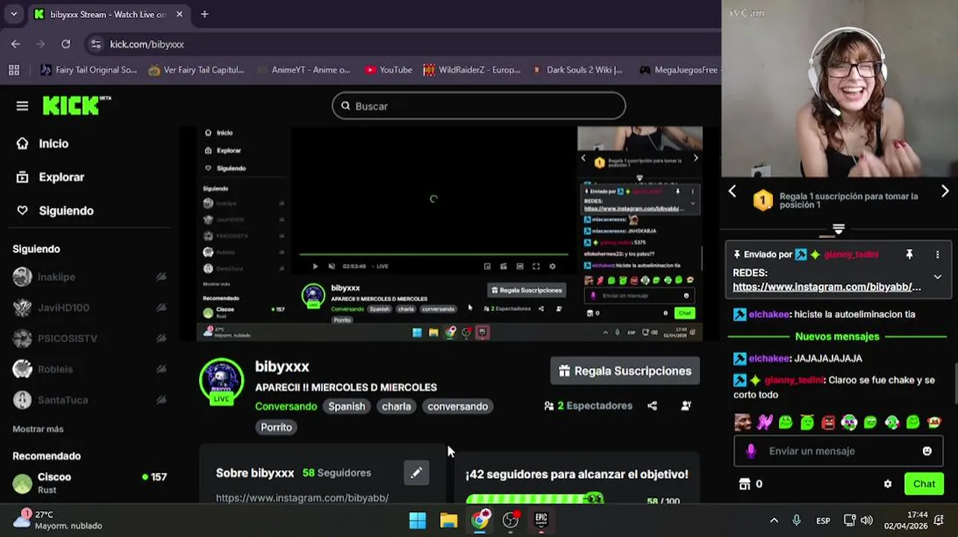
Task: Open the Instagram link in pinned message
Action: (x=827, y=287)
